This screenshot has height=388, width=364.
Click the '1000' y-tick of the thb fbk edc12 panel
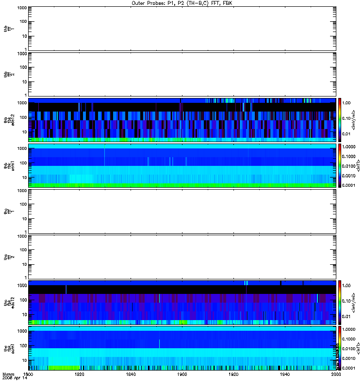point(22,103)
